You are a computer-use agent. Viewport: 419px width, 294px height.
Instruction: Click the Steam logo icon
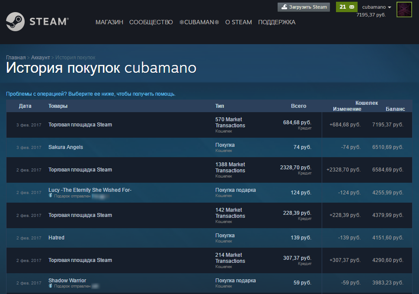coord(15,22)
